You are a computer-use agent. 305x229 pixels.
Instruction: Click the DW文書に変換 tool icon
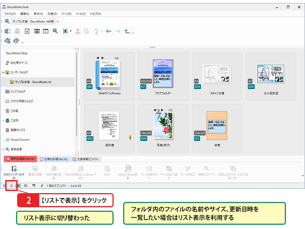pyautogui.click(x=54, y=173)
